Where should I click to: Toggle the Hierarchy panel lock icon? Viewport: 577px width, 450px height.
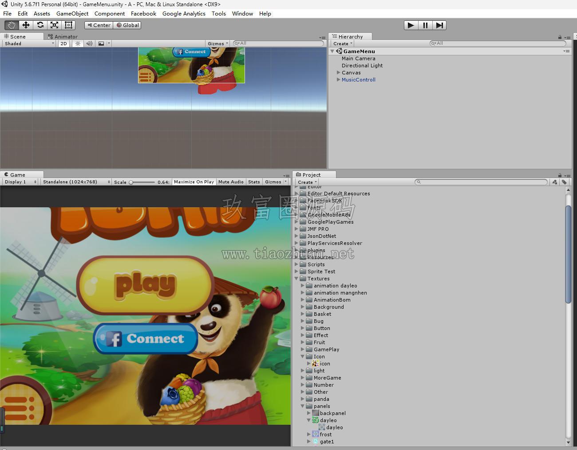tap(560, 37)
